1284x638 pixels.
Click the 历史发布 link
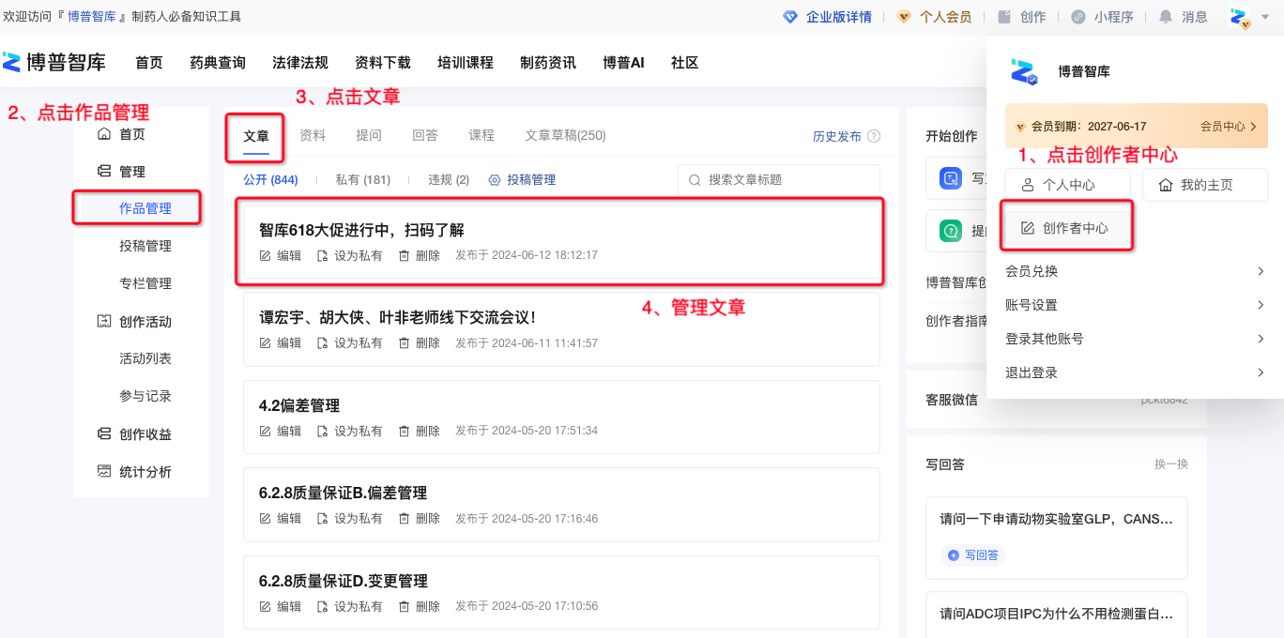pyautogui.click(x=837, y=137)
